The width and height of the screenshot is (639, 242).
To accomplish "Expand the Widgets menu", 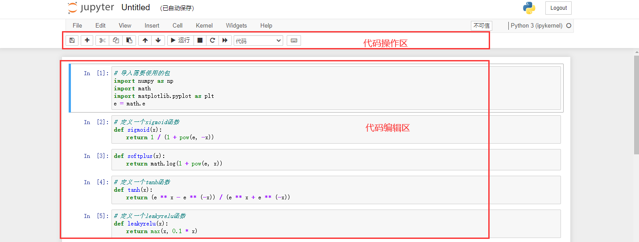I will [x=236, y=26].
